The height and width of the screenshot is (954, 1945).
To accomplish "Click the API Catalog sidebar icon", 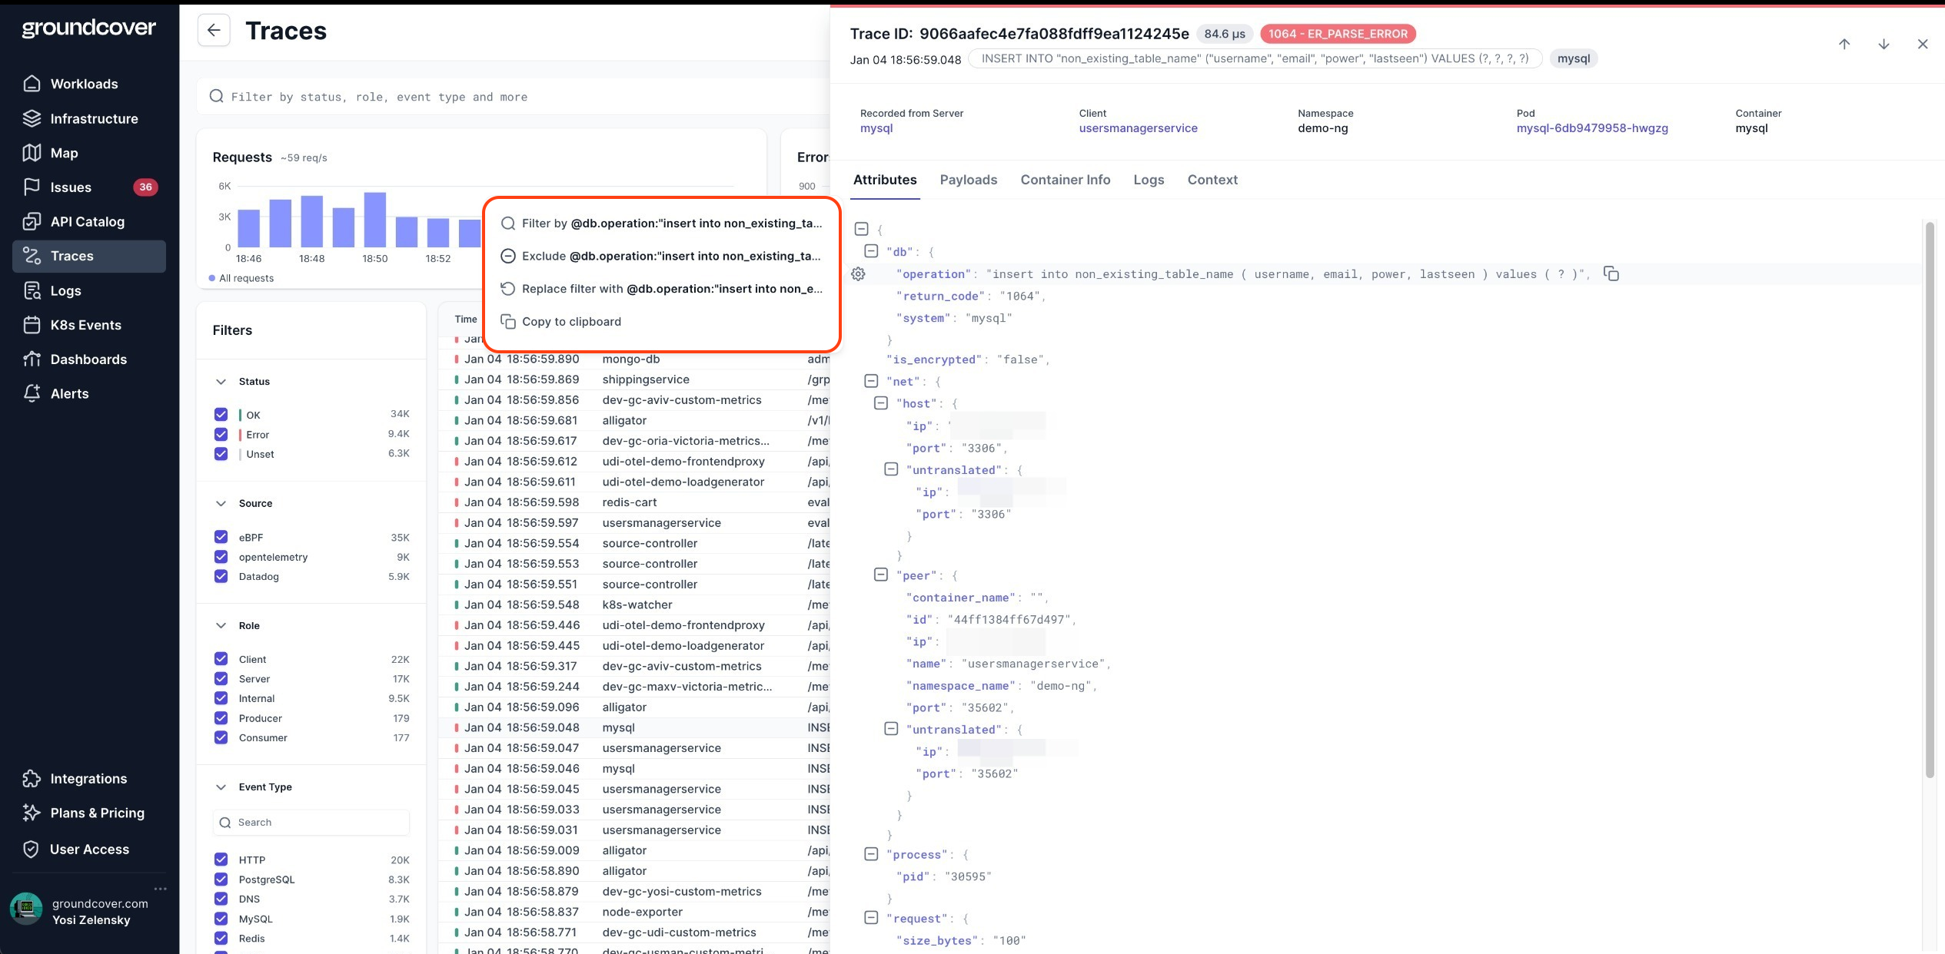I will (x=32, y=221).
